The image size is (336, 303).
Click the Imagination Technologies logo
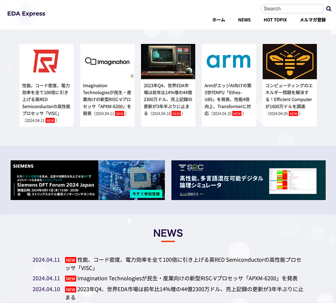[x=107, y=61]
